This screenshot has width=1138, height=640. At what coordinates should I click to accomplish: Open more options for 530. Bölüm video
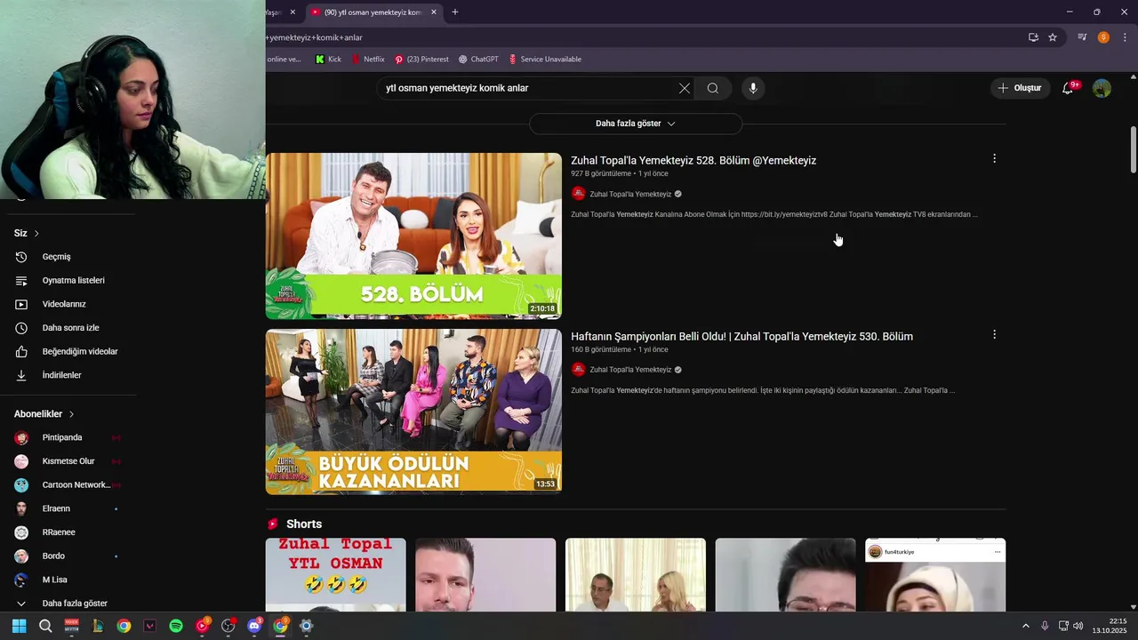tap(994, 334)
